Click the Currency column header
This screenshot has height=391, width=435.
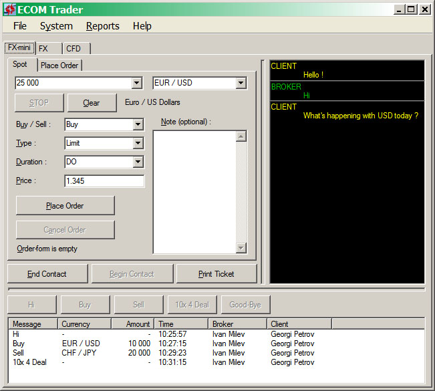coord(84,324)
